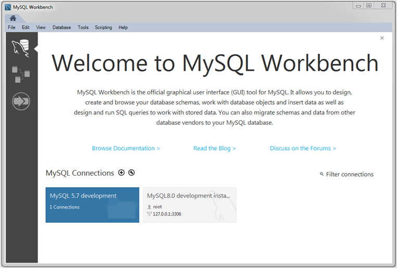Open the Models view sidebar icon

(21, 75)
